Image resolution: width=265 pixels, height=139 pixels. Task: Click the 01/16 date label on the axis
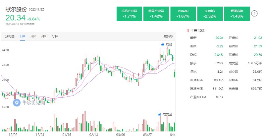pyautogui.click(x=67, y=135)
